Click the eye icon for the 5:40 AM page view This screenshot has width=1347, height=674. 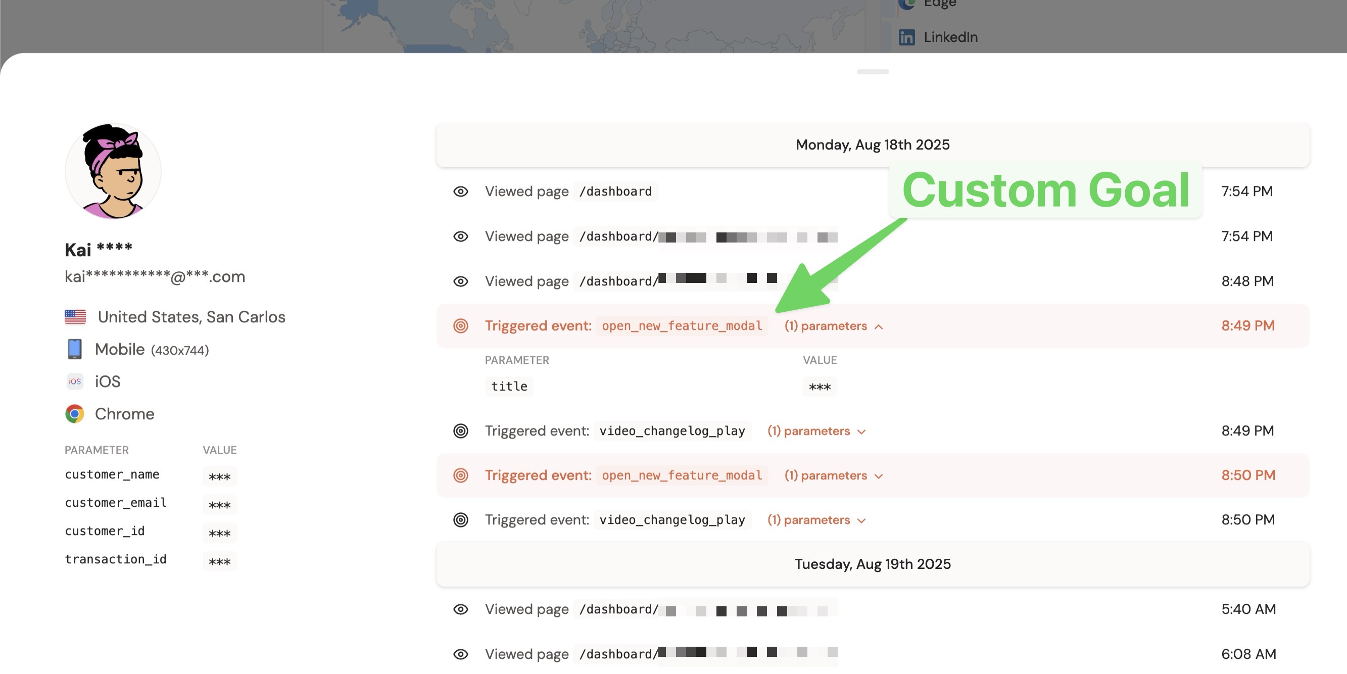click(x=460, y=609)
